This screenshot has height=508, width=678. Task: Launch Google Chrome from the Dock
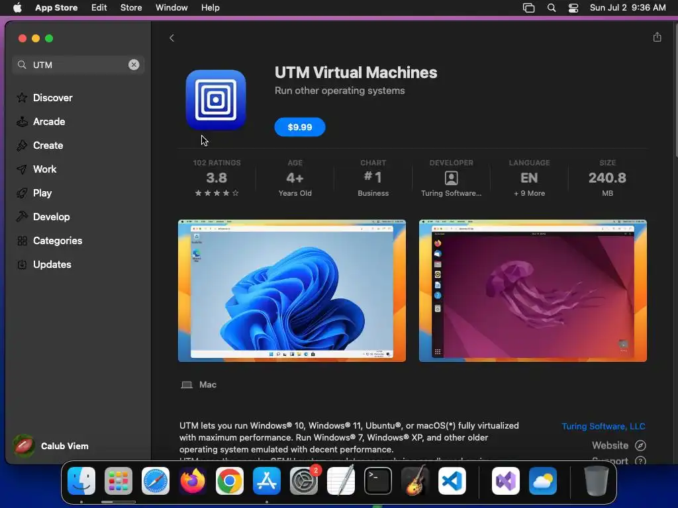click(230, 481)
